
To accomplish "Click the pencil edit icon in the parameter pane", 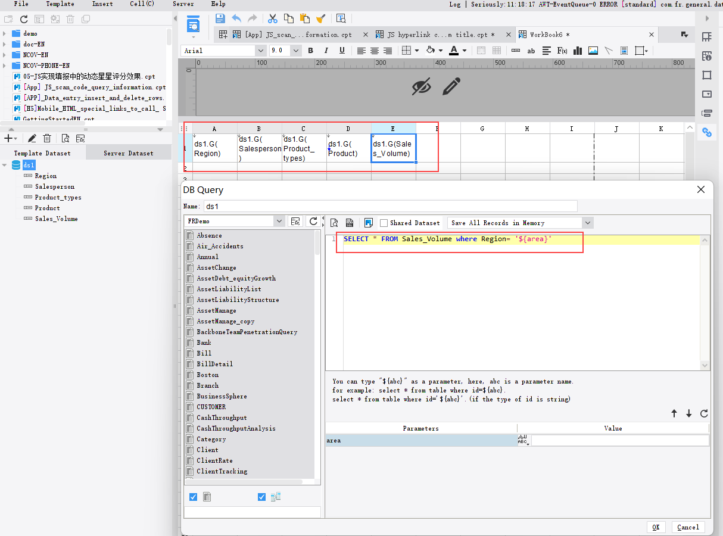I will [x=451, y=87].
